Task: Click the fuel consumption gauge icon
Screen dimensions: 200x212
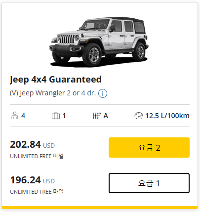Action: pyautogui.click(x=139, y=116)
